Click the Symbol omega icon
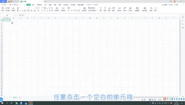Viewport: 185px width, 105px height. click(x=155, y=8)
